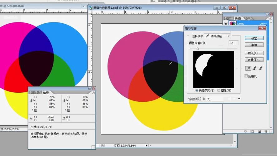Switch to Layers (图层) tab

tap(229, 18)
